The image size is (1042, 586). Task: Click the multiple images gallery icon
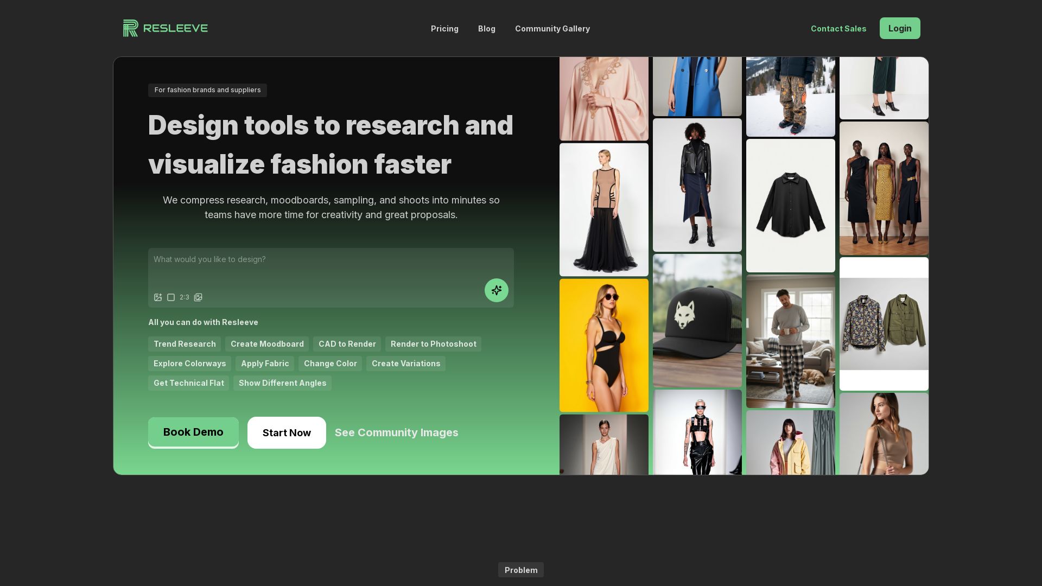(x=198, y=297)
